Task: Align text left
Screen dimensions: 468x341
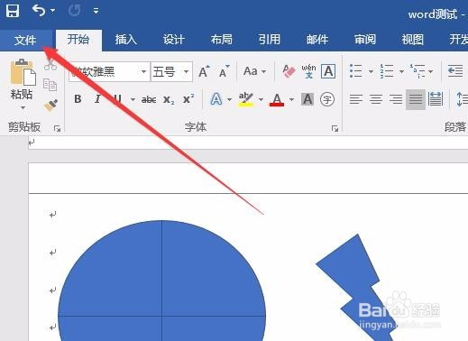Action: point(356,99)
